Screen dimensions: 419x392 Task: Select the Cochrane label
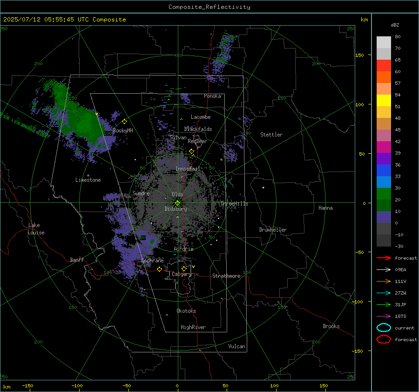click(152, 261)
